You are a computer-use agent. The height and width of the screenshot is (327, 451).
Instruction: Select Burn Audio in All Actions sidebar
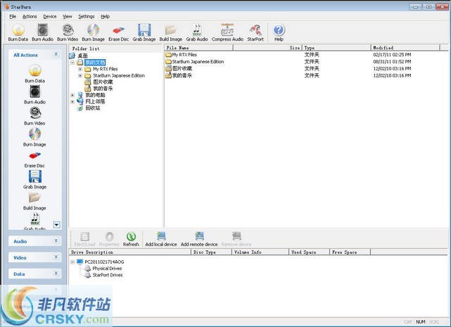coord(34,95)
